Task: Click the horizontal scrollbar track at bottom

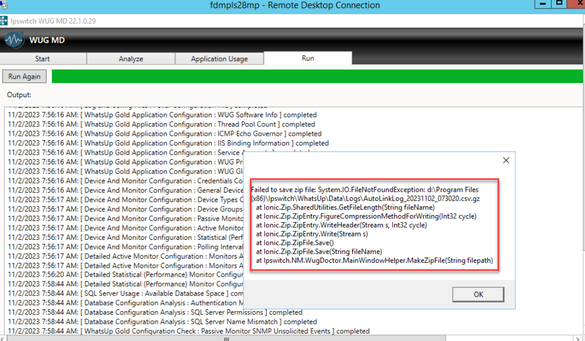Action: pyautogui.click(x=268, y=337)
